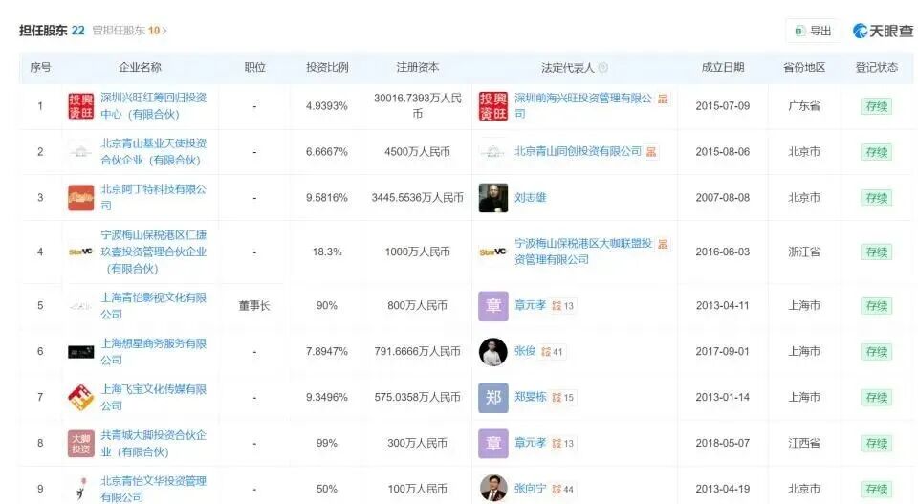Click orange logo of 北京阿丁特科技有限公司
918x504 pixels.
pyautogui.click(x=80, y=198)
